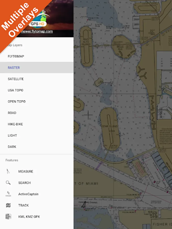172x229 pixels.
Task: Open the TRACK feature label
Action: (23, 205)
